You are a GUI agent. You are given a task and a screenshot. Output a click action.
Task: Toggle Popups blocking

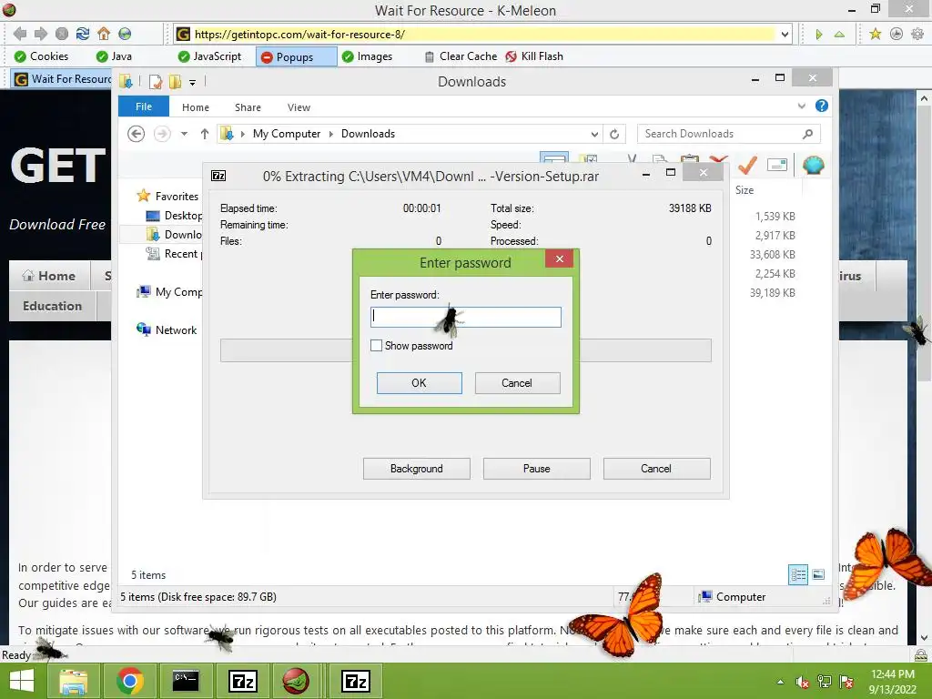click(x=296, y=57)
